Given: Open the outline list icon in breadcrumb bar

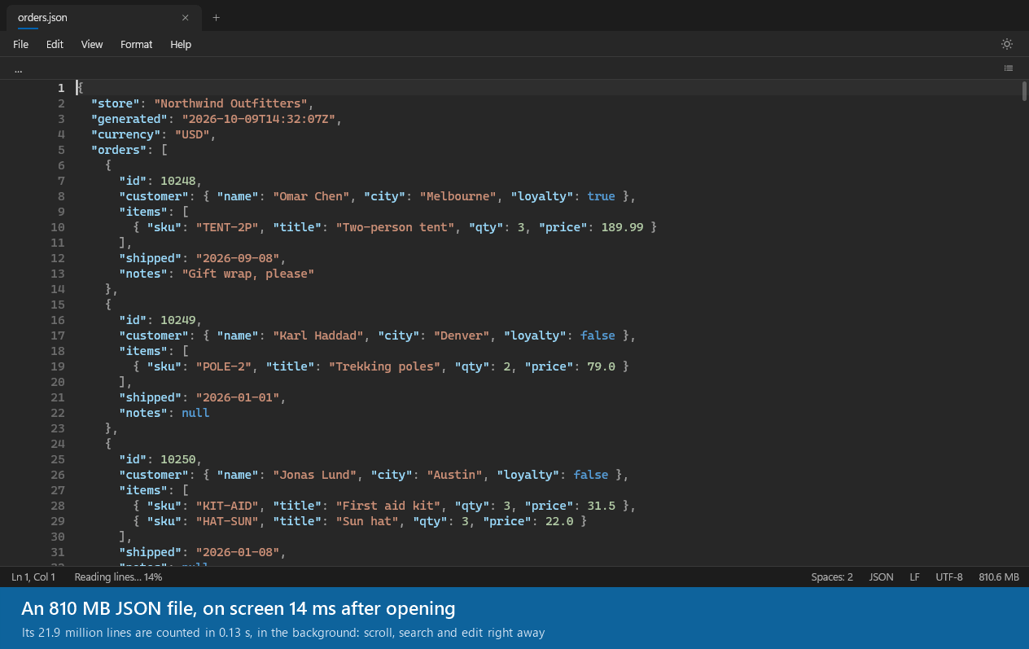Looking at the screenshot, I should coord(1009,68).
